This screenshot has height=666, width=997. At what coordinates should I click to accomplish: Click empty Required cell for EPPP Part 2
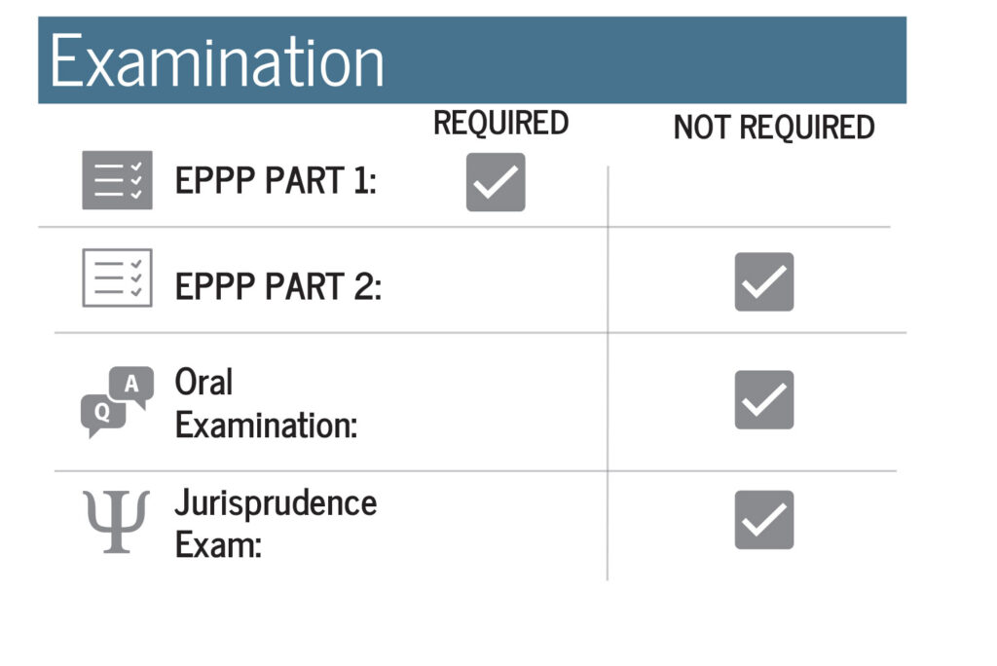click(x=496, y=279)
